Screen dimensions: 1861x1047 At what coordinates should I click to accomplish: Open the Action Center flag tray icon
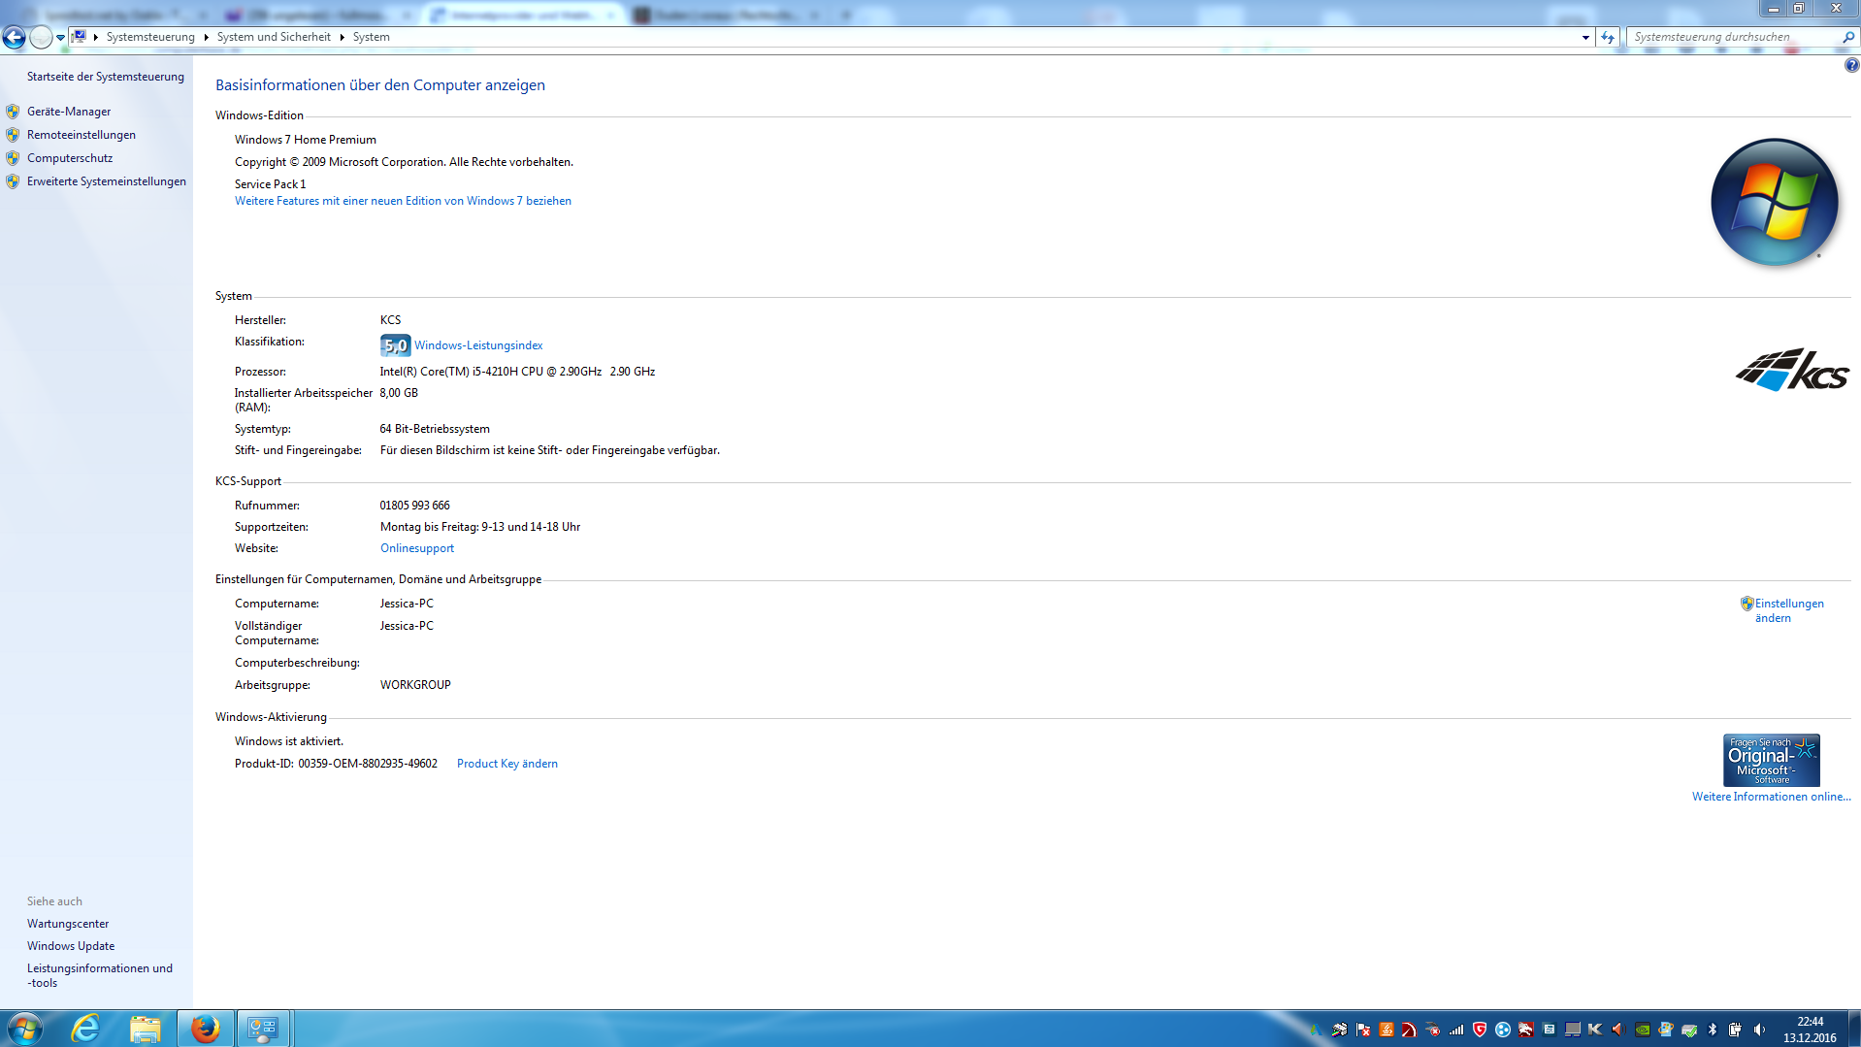coord(1363,1030)
